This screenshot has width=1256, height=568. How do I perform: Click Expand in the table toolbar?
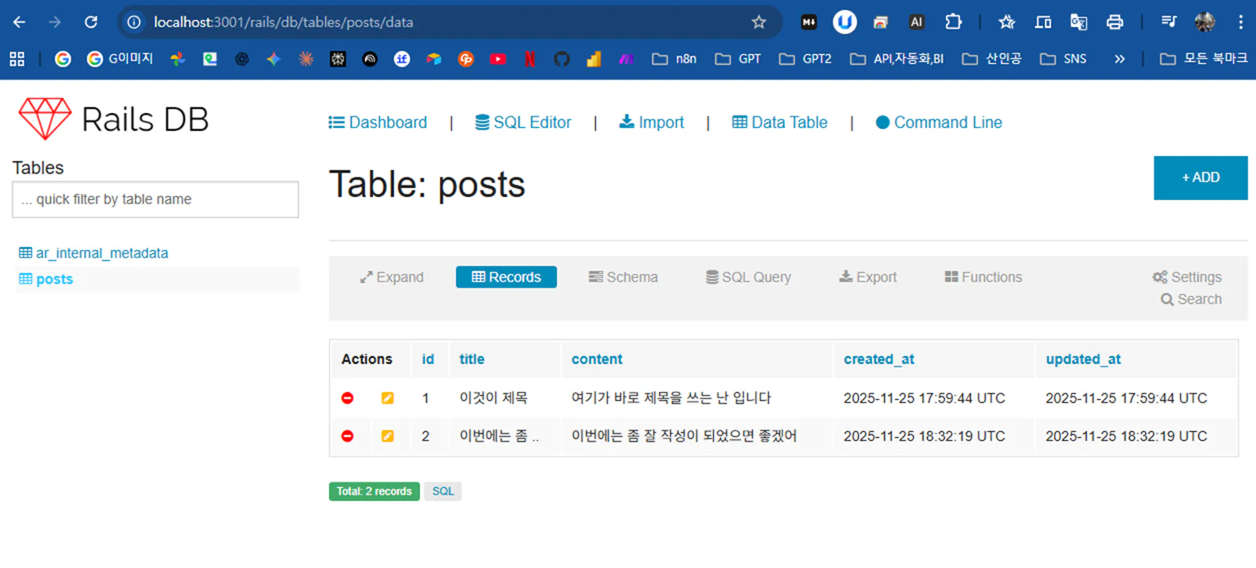pos(391,277)
